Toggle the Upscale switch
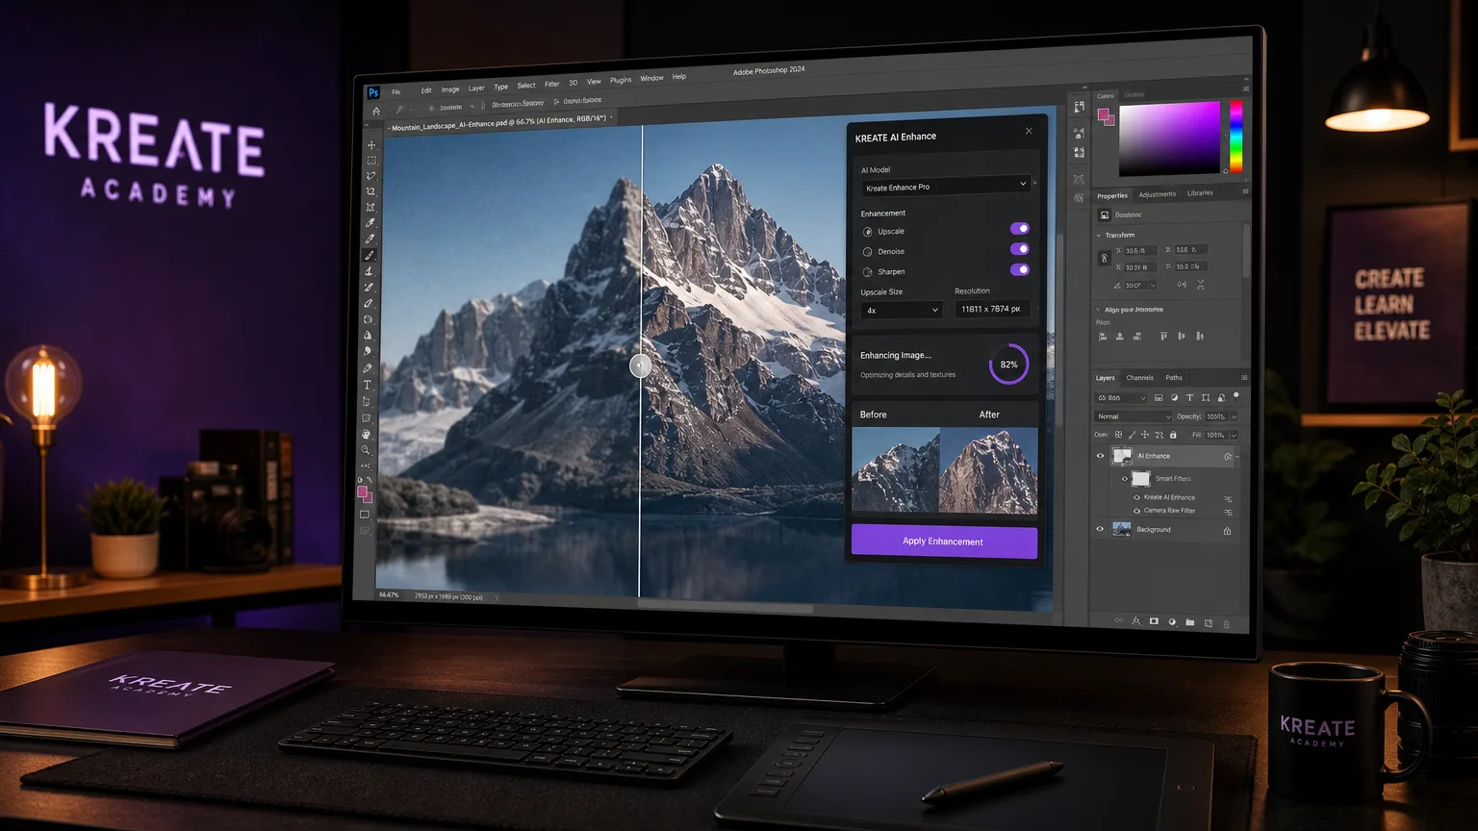Image resolution: width=1478 pixels, height=831 pixels. [x=1020, y=229]
